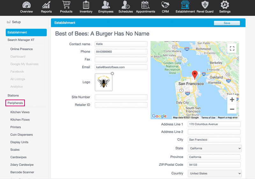The height and width of the screenshot is (179, 255).
Task: Expand the State dropdown
Action: tap(215, 148)
